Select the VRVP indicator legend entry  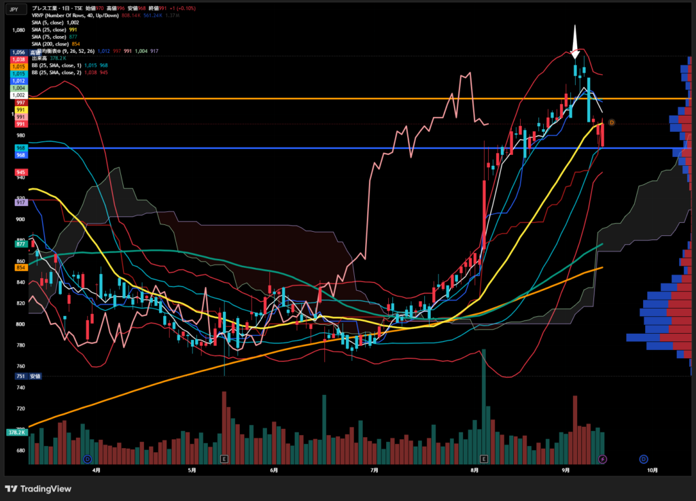pos(75,16)
